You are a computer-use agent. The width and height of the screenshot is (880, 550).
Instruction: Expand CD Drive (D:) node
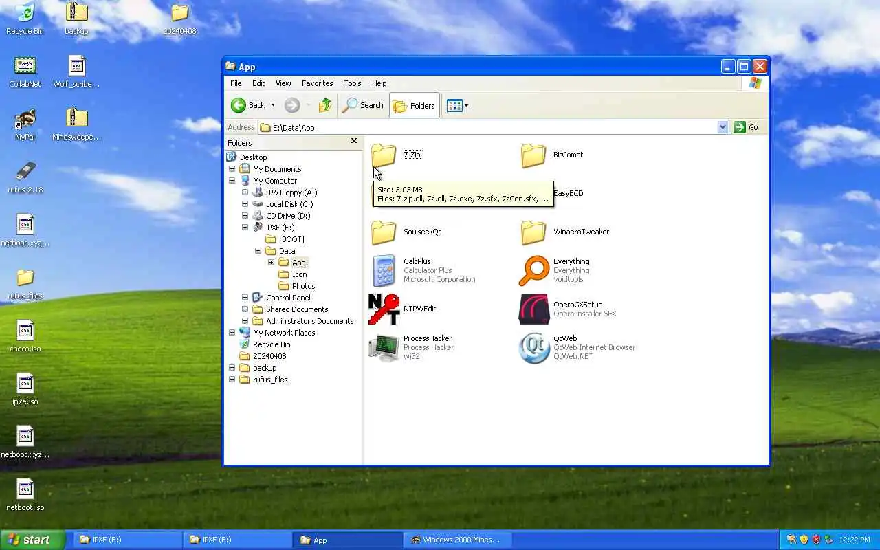tap(245, 216)
